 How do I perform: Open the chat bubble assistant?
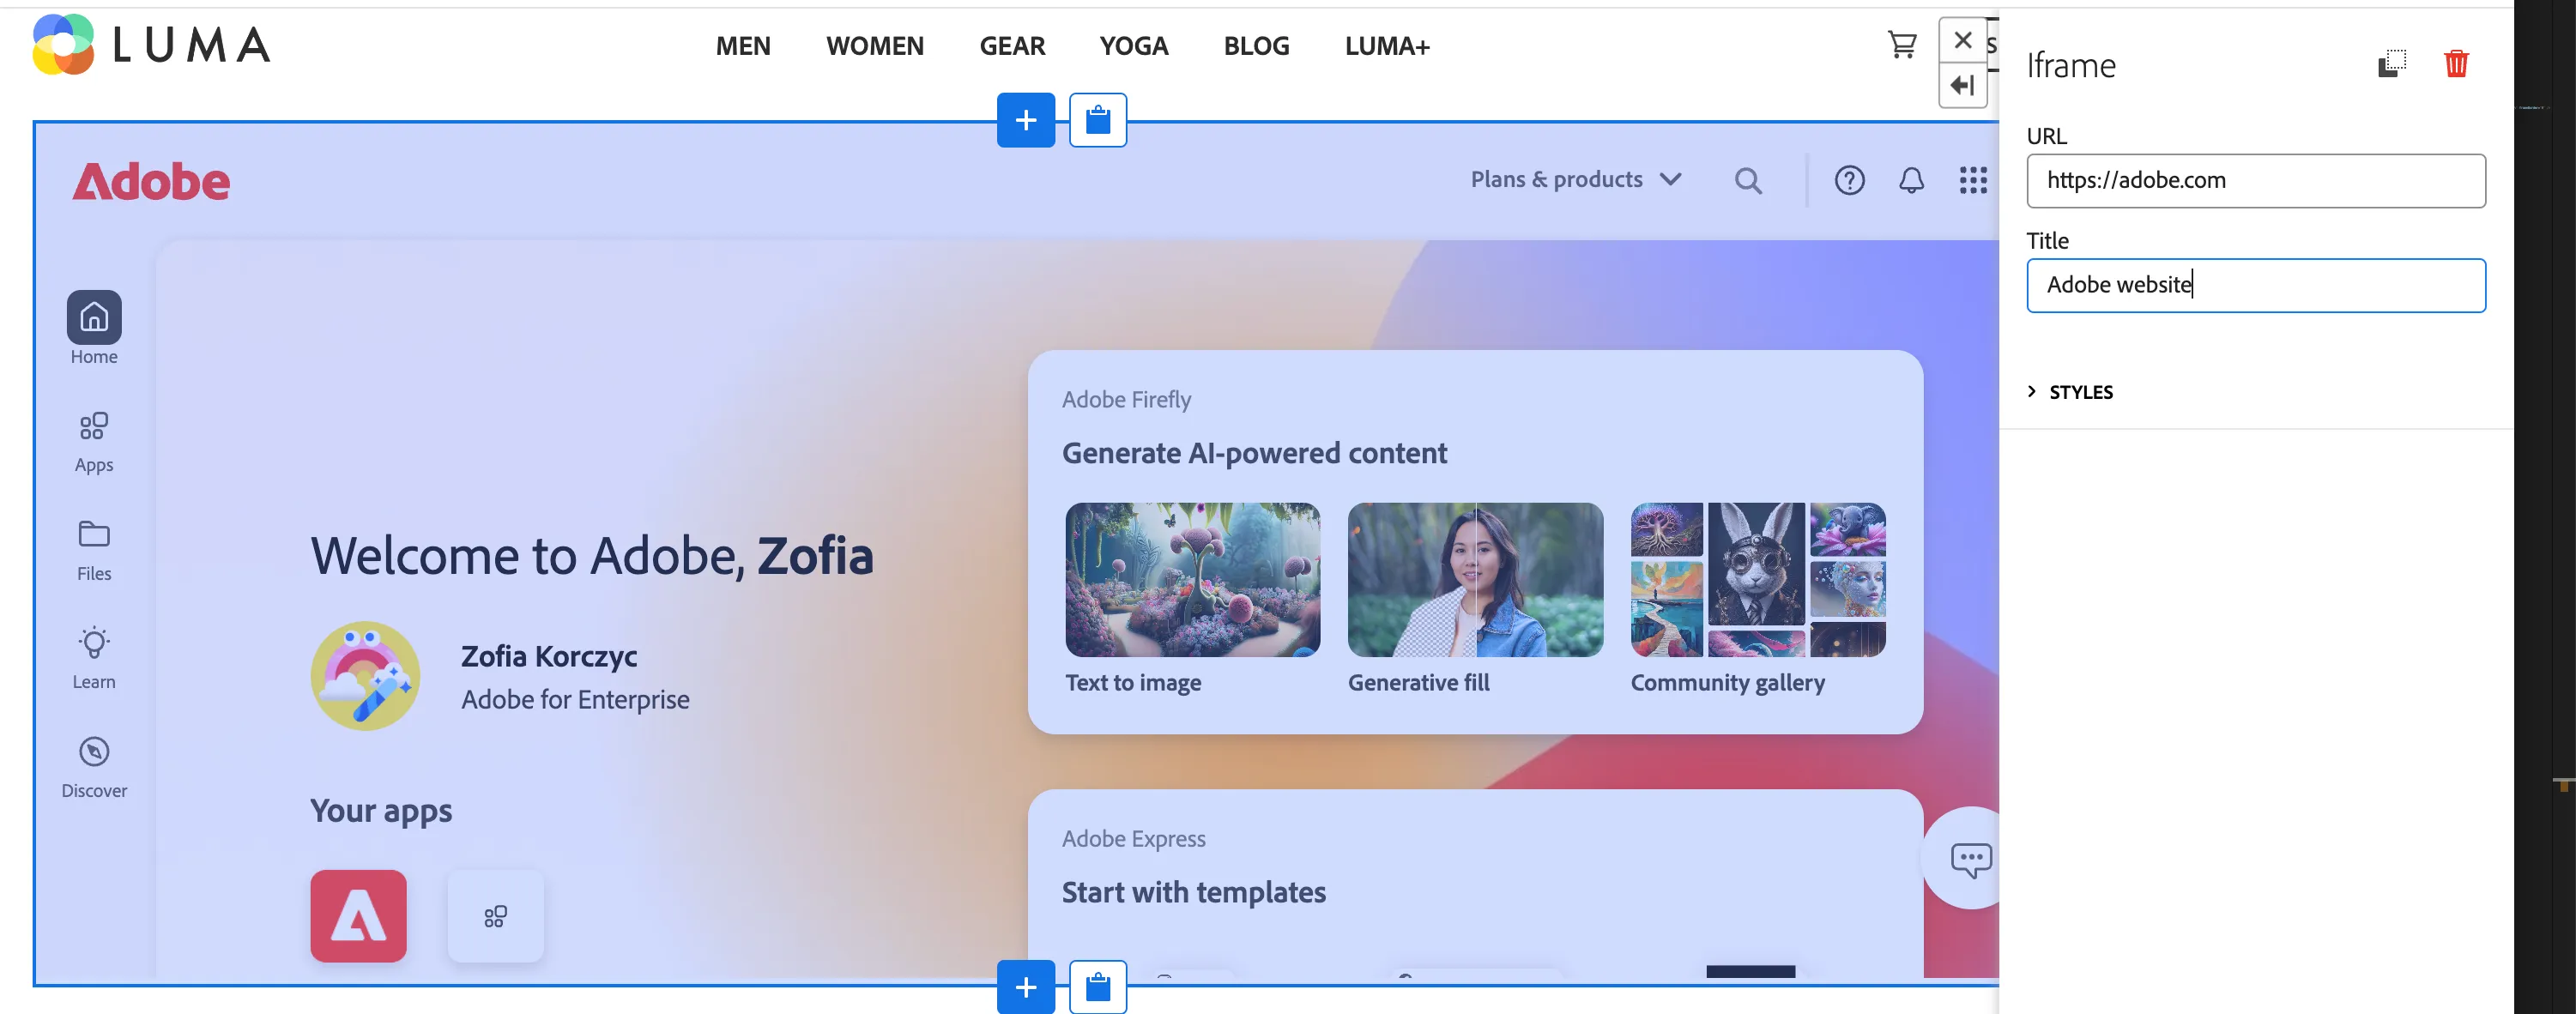pyautogui.click(x=1970, y=859)
